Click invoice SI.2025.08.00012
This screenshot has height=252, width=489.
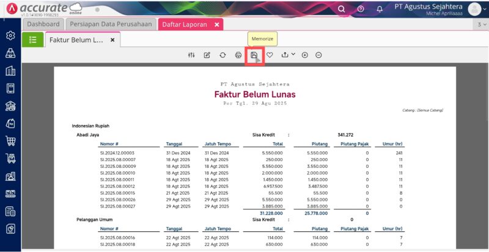(118, 186)
